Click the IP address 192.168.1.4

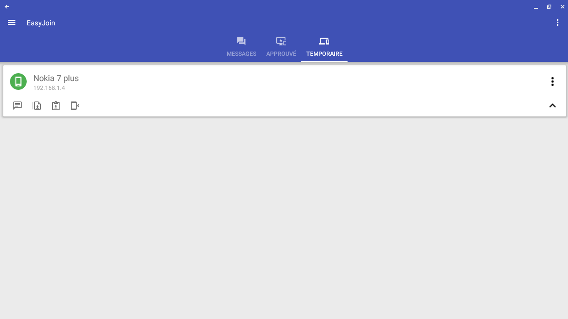point(49,88)
